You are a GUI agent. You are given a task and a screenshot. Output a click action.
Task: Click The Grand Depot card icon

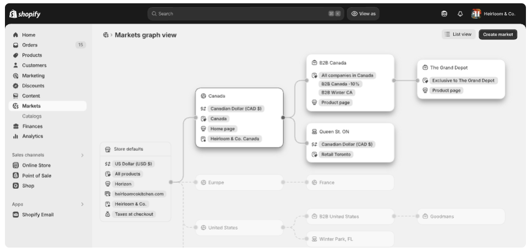pos(425,68)
